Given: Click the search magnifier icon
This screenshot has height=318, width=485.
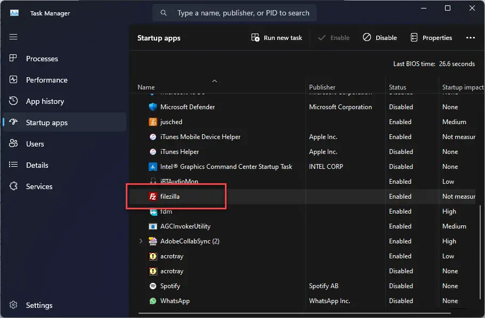Looking at the screenshot, I should coord(163,12).
